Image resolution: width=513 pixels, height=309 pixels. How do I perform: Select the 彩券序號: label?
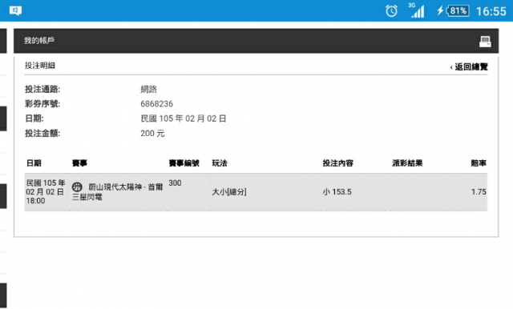pyautogui.click(x=42, y=104)
